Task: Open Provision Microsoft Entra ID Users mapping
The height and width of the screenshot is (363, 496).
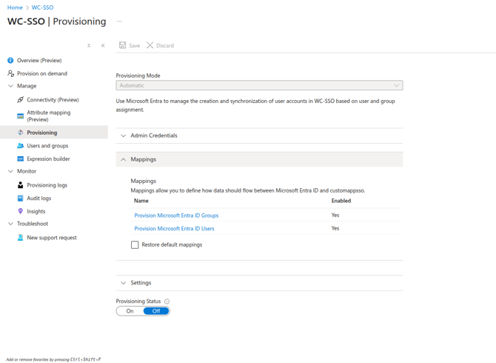Action: tap(174, 229)
